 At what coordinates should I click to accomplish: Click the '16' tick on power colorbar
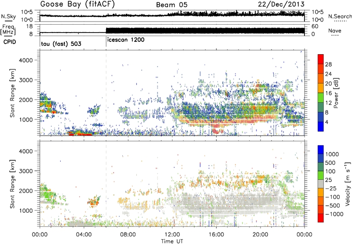pos(328,93)
